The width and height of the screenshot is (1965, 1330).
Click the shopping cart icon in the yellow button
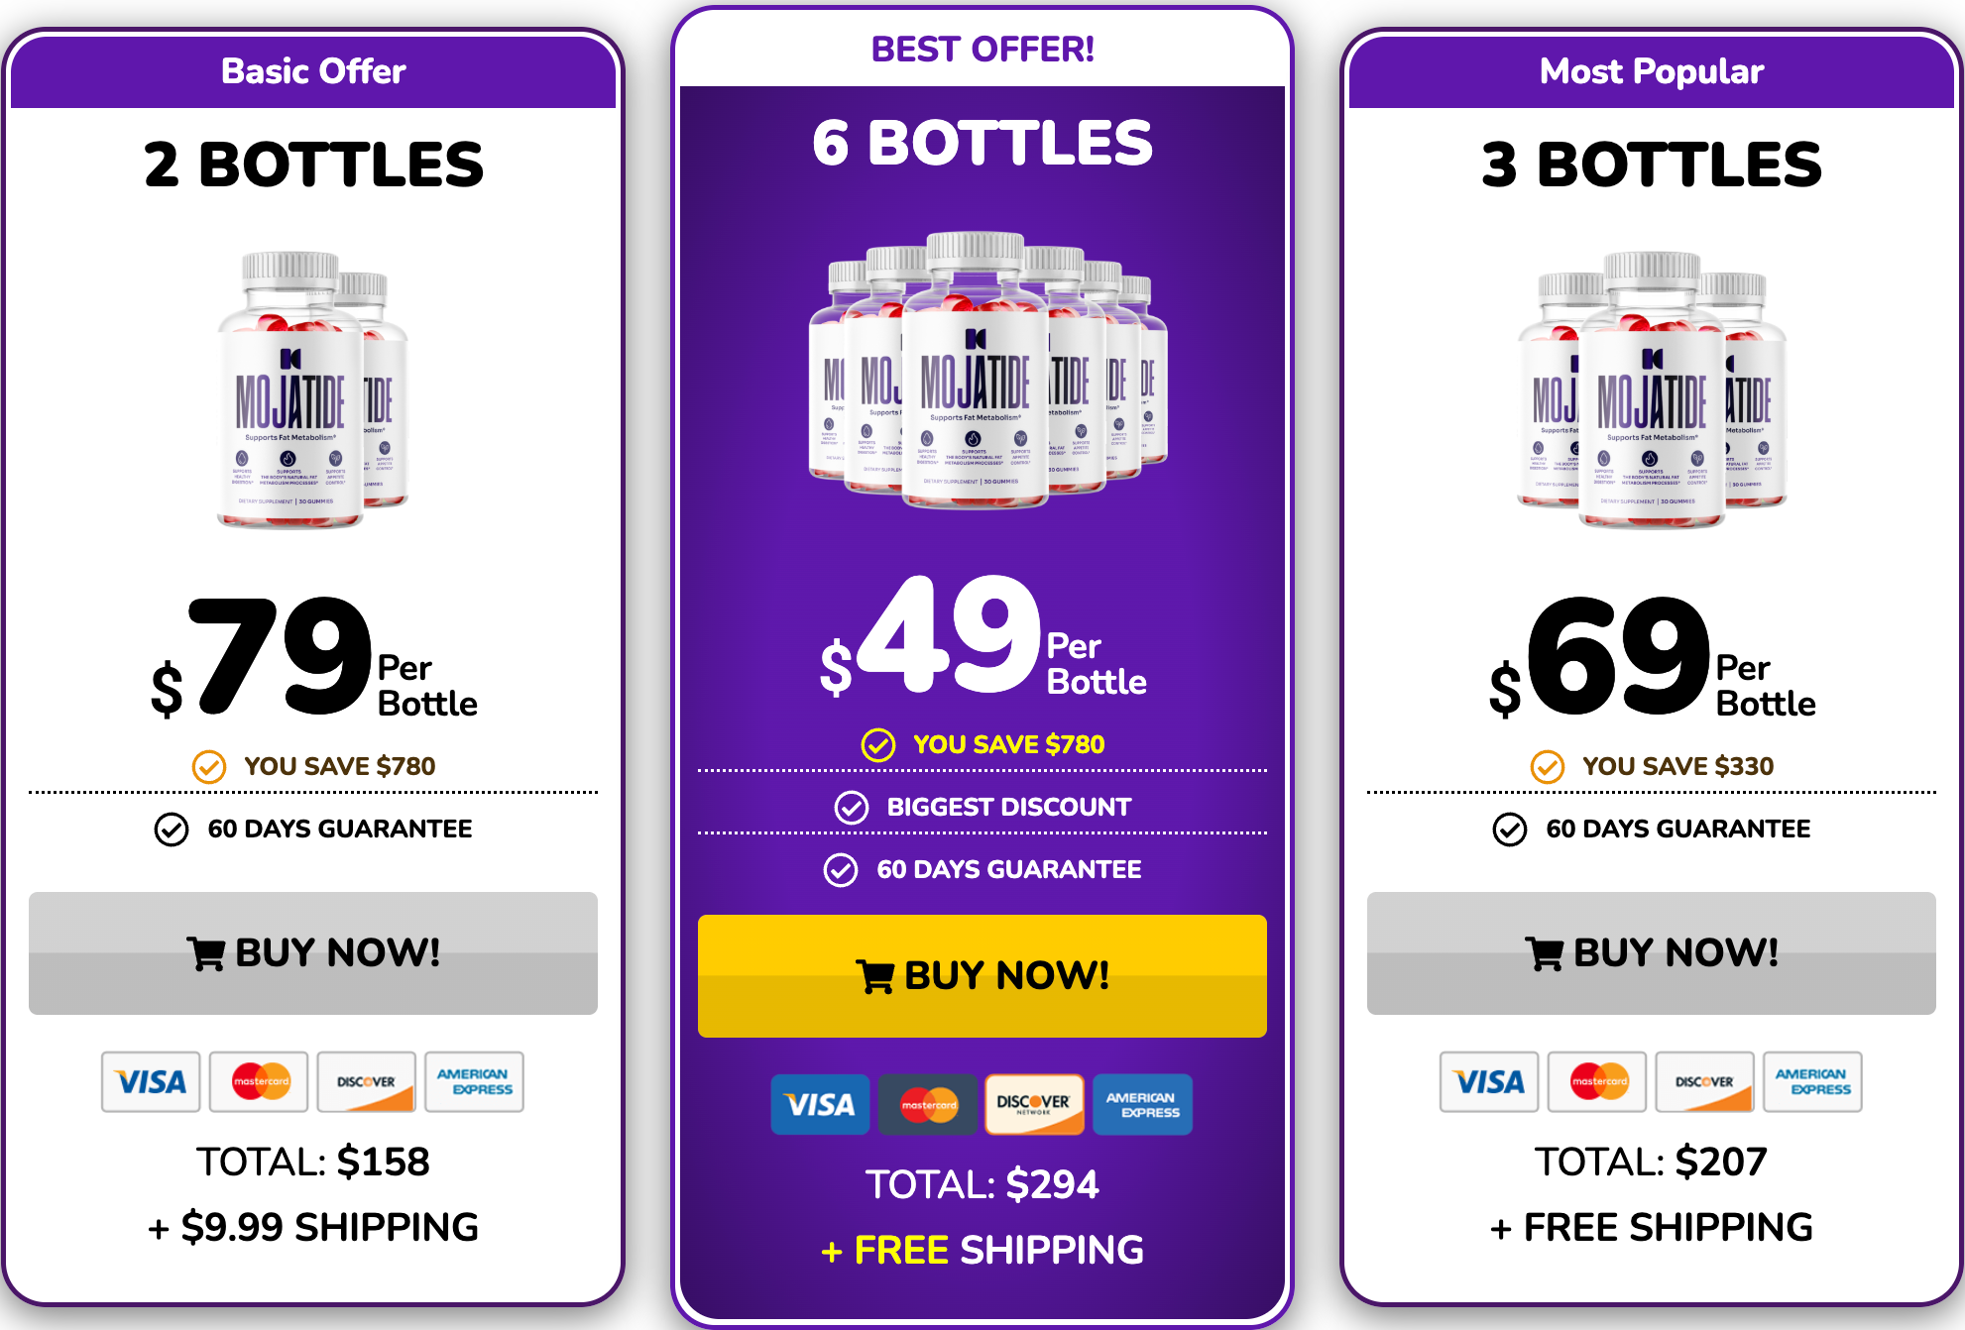pos(876,976)
